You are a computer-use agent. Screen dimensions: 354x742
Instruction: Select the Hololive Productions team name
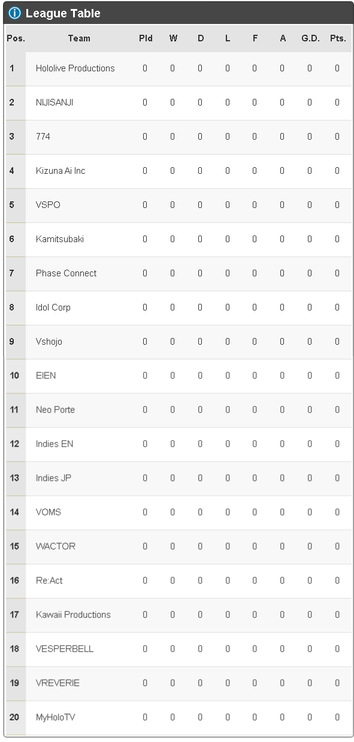[75, 68]
